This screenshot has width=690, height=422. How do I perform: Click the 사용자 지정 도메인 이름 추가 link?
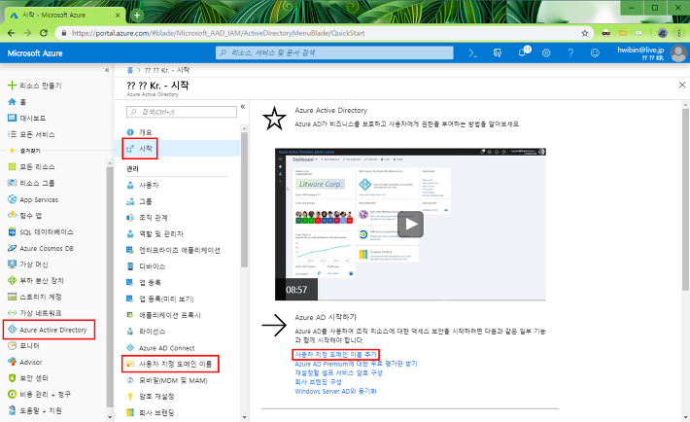point(335,354)
